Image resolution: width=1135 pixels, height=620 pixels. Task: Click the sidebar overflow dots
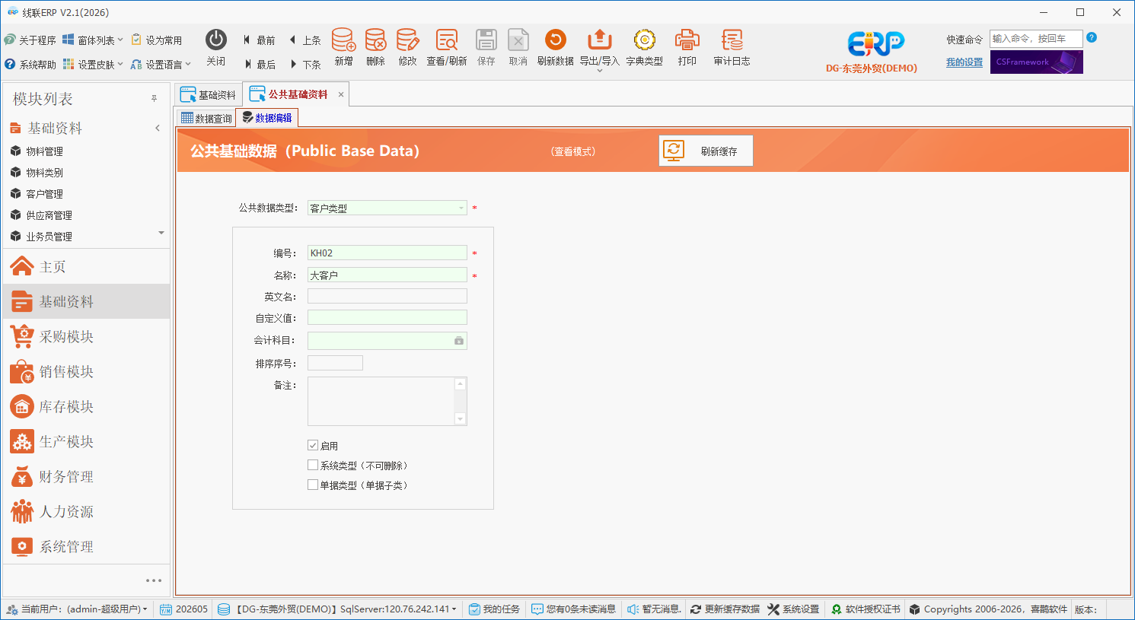point(154,580)
